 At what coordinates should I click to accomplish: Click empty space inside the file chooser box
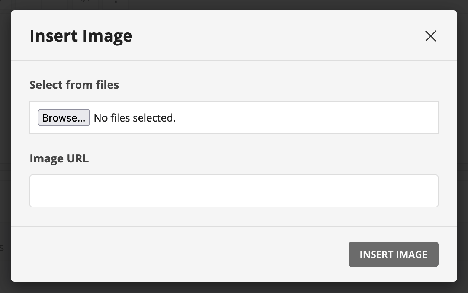coord(305,117)
